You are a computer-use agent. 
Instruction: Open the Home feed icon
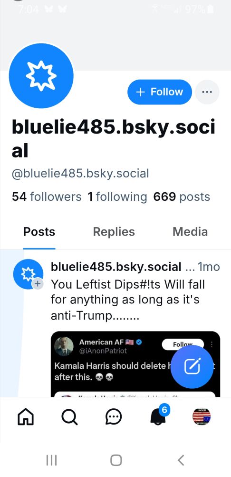point(26,416)
